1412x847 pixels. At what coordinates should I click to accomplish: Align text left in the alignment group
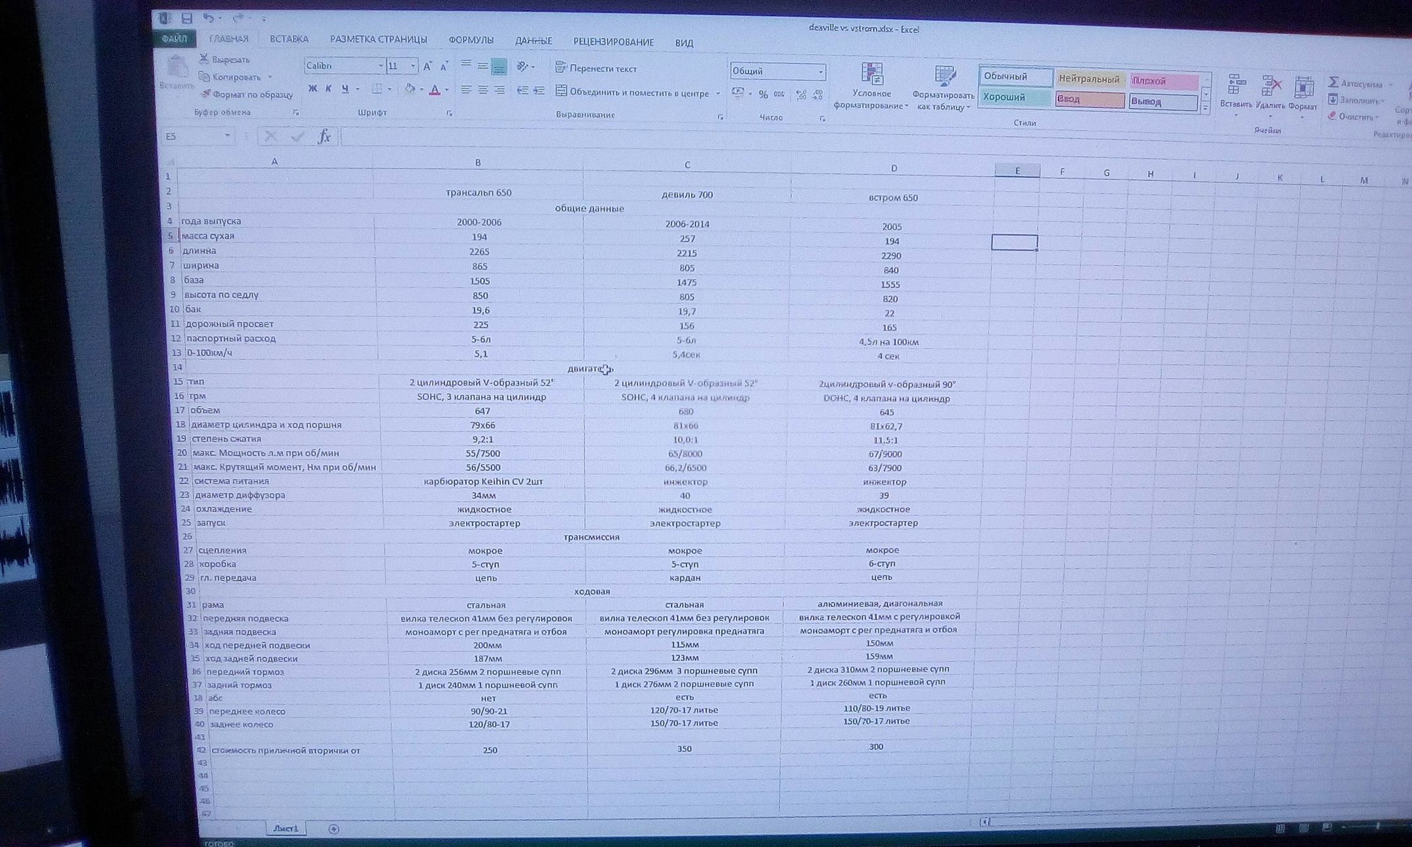(466, 90)
